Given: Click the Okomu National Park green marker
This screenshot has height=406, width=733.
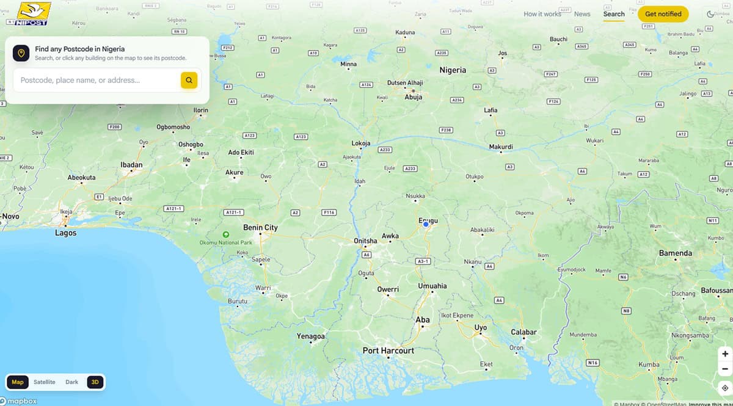Looking at the screenshot, I should pyautogui.click(x=225, y=234).
